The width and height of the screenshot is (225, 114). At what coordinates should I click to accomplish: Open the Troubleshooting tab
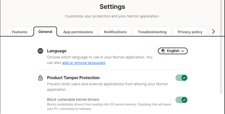coord(152,32)
